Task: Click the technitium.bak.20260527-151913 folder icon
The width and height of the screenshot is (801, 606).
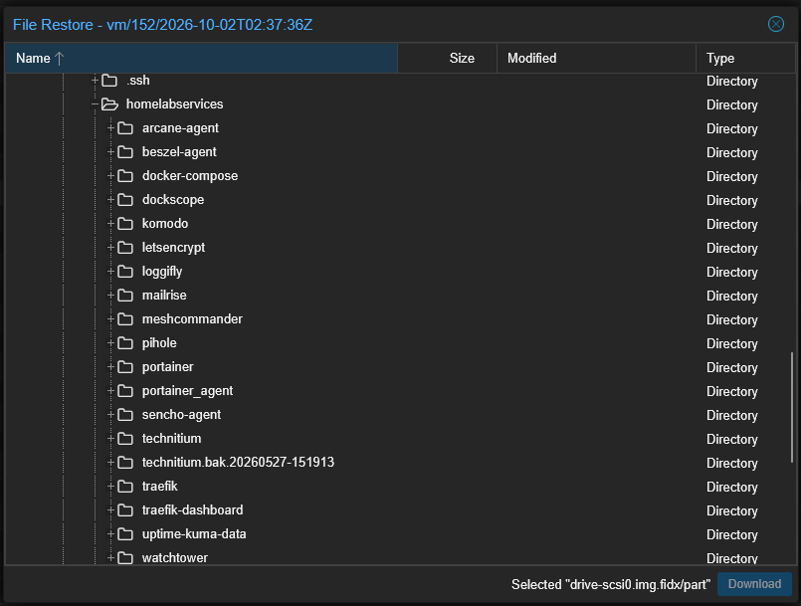Action: [x=125, y=463]
